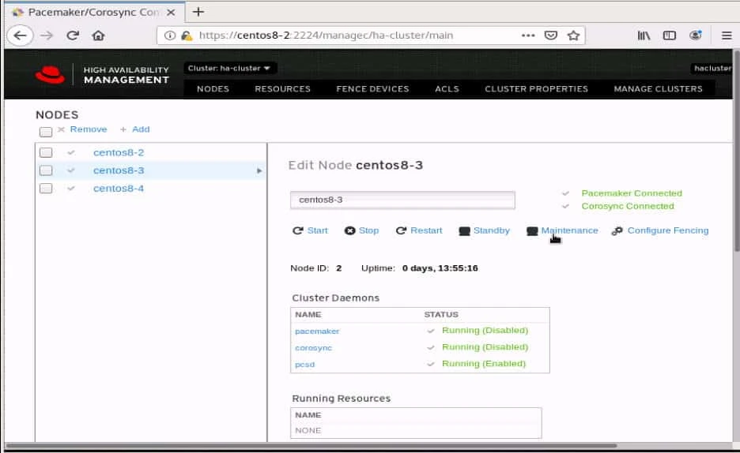Screen dimensions: 740x453
Task: Click the Maintenance mode icon
Action: point(532,231)
